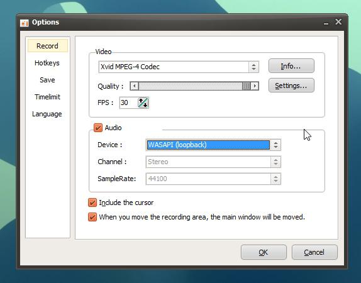Click the SampleRate dropdown arrow button

click(275, 179)
